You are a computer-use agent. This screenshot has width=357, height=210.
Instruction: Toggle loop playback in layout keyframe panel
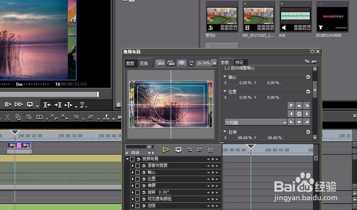[178, 150]
